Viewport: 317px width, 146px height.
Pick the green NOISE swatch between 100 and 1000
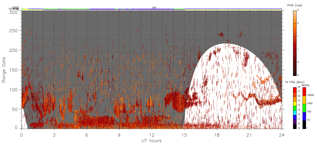(304, 108)
